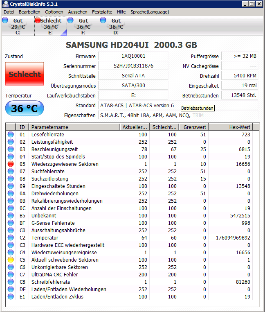The width and height of the screenshot is (265, 312).
Task: Open the Bearbeiten menu
Action: tap(29, 12)
